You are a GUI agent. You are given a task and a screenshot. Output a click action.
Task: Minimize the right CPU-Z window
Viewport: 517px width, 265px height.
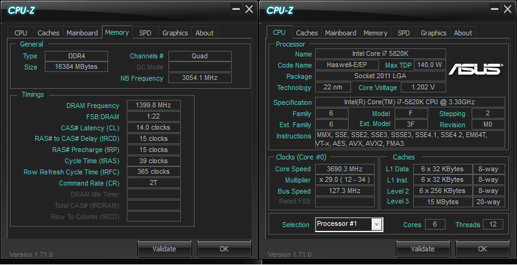tap(495, 9)
